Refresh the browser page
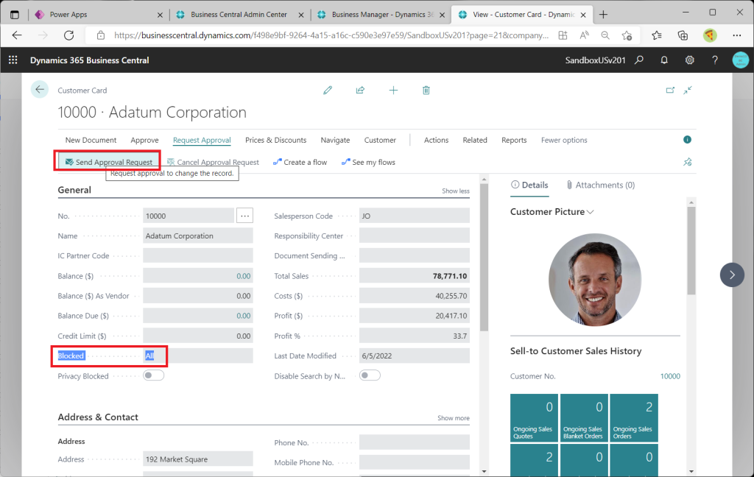 point(68,35)
